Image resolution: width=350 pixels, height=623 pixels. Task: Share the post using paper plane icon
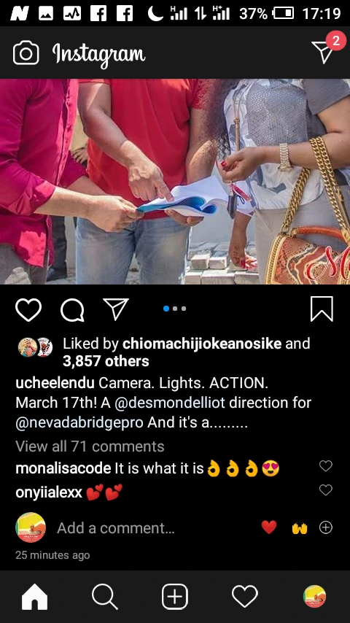pyautogui.click(x=116, y=309)
